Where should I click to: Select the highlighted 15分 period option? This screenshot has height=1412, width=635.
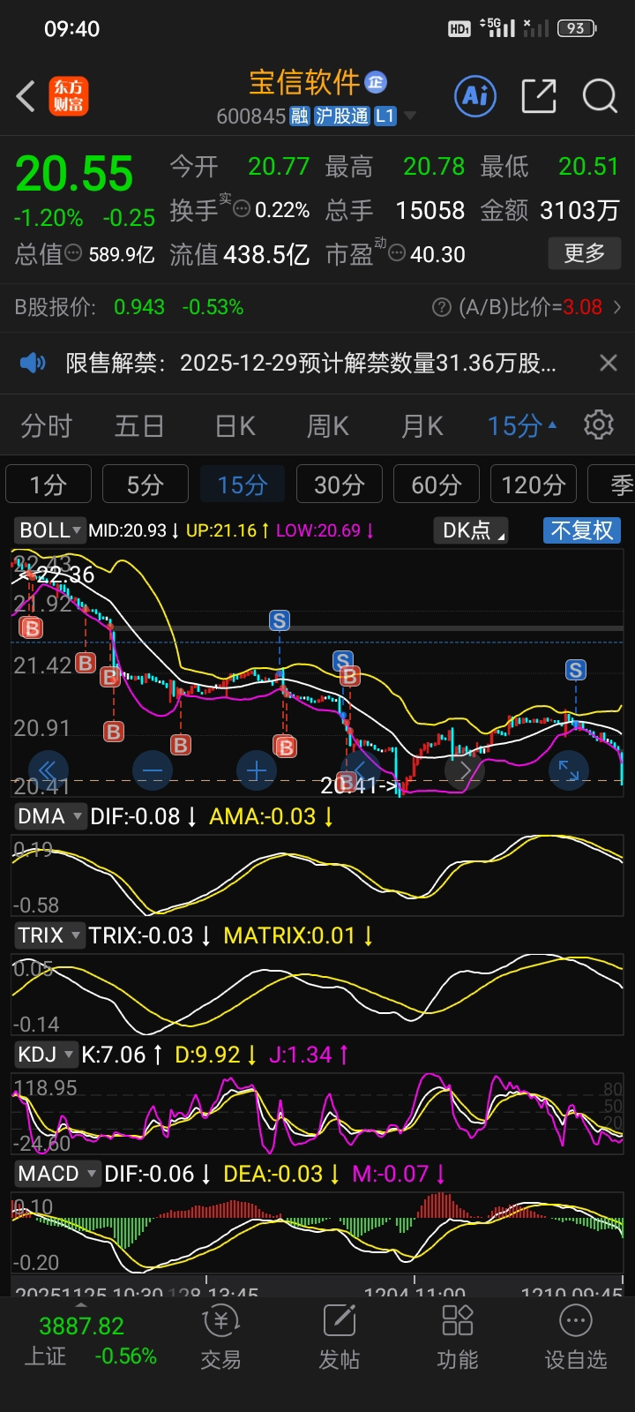243,484
